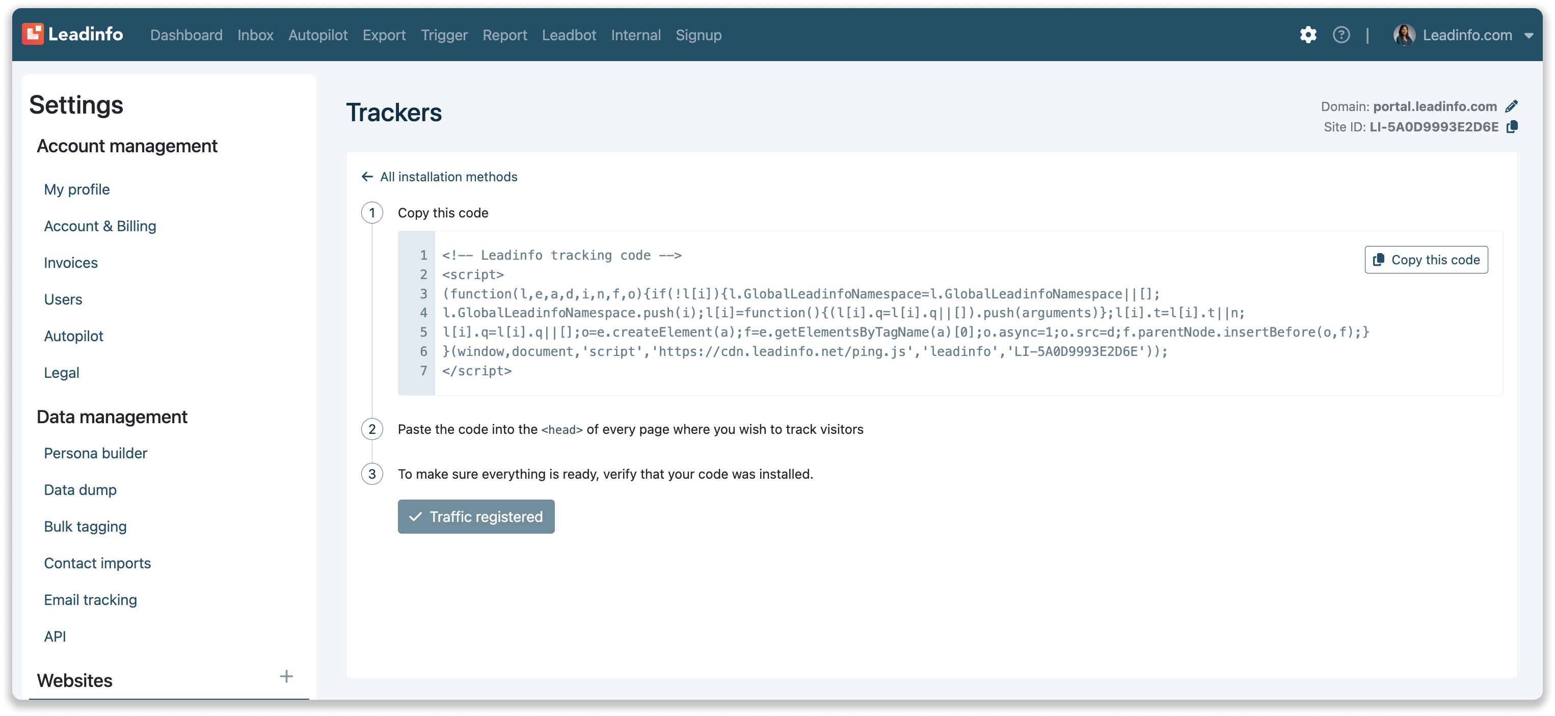1555x716 pixels.
Task: Click the help question mark icon
Action: (1340, 35)
